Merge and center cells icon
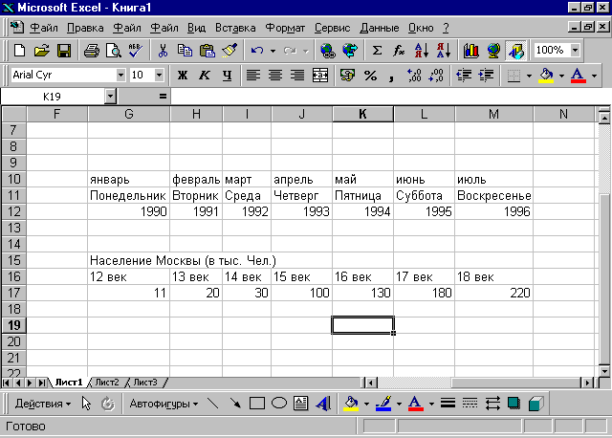Screen dimensions: 612x438 point(320,75)
